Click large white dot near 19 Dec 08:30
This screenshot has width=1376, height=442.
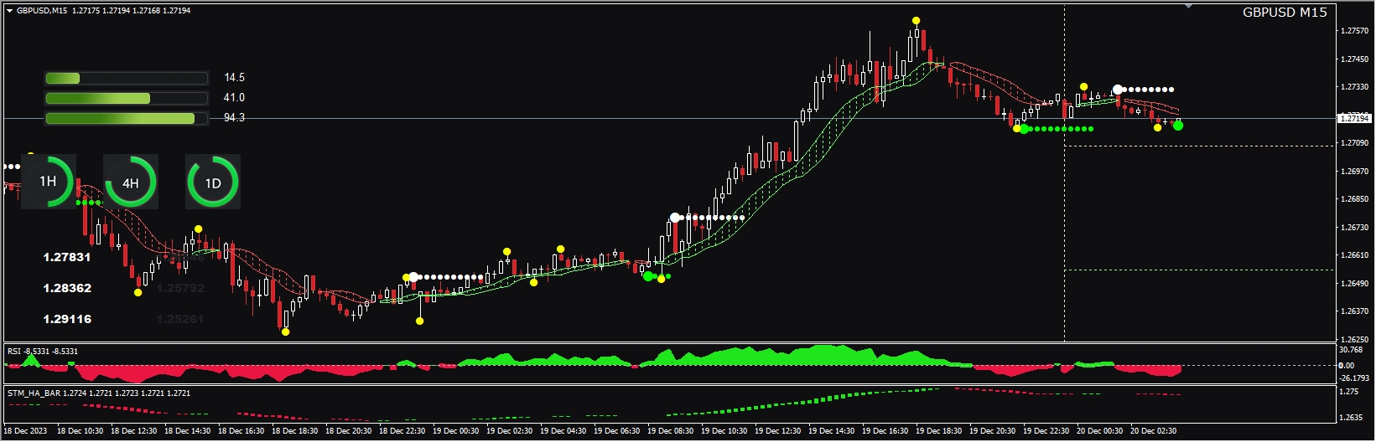tap(676, 218)
